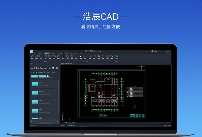This screenshot has height=137, width=202.
Task: Click the breadcrumb path G.T.M Project/地上分区/工作区
Action: pos(44,72)
